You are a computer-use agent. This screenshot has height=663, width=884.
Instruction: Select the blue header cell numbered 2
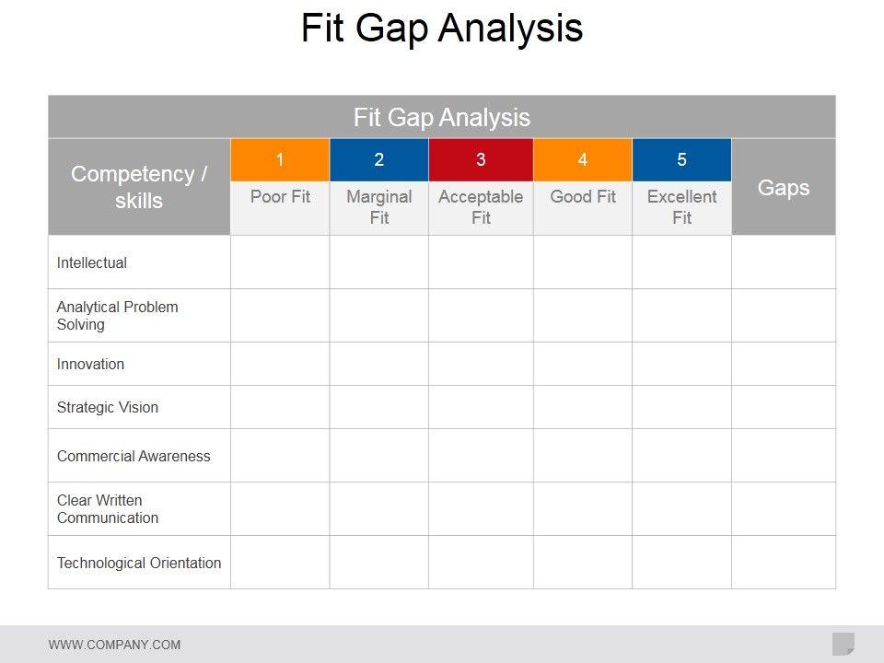pos(378,160)
